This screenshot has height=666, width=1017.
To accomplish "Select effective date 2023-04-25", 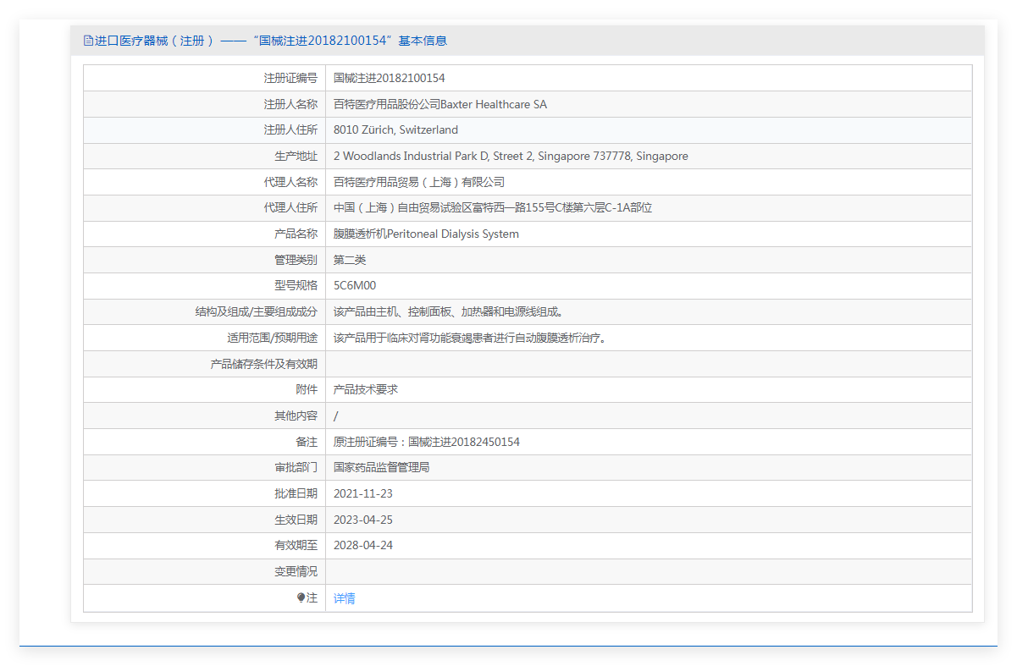I will (363, 520).
